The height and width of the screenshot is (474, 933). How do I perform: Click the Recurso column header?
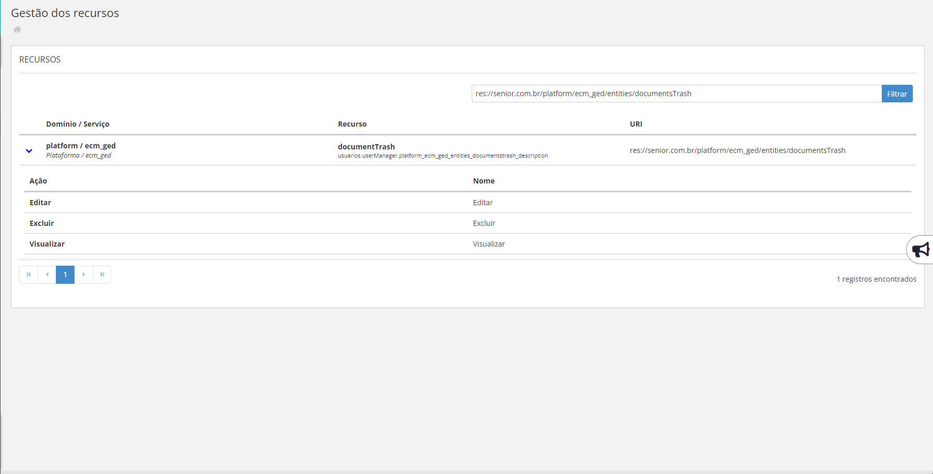click(352, 124)
